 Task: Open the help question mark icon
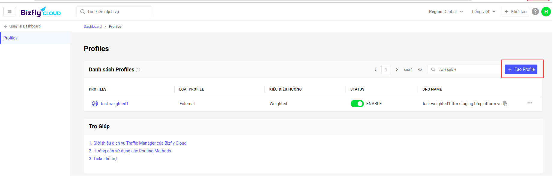535,12
